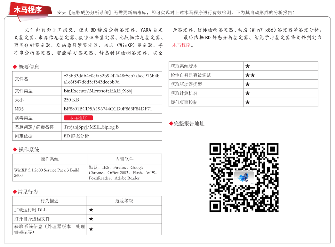The width and height of the screenshot is (335, 247).
Task: Select the WinXP 5.1.2600 Service Pack 3 cell
Action: tap(50, 173)
